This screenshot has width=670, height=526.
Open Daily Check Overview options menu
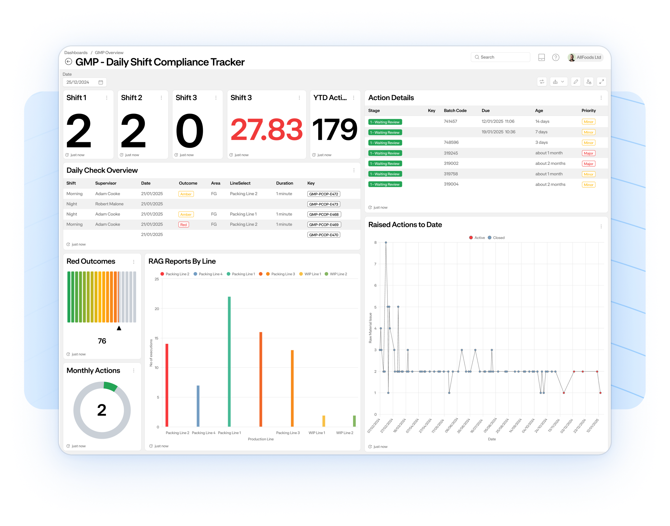(x=354, y=170)
